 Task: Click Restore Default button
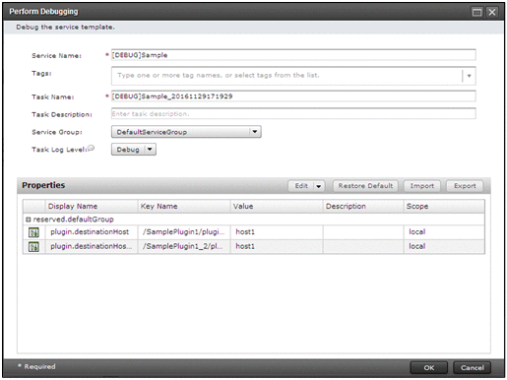pos(365,186)
